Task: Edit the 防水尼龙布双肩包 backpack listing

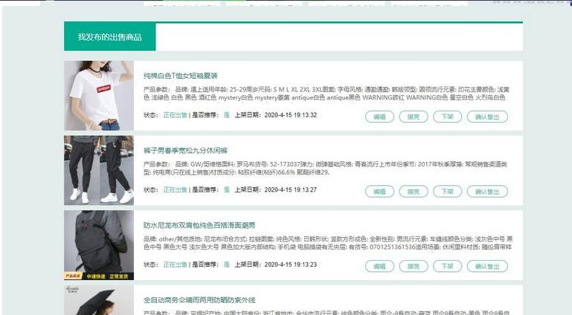Action: [x=379, y=266]
